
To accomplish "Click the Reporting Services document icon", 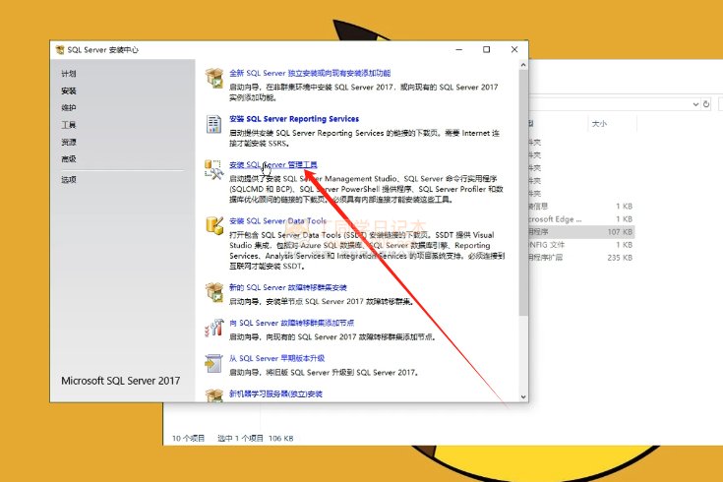I will [213, 124].
